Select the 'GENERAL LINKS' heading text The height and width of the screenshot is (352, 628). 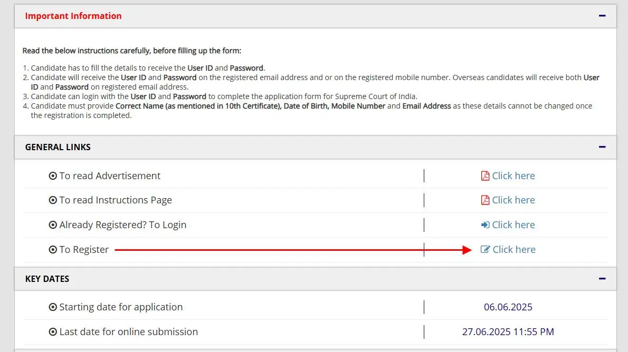click(x=58, y=147)
